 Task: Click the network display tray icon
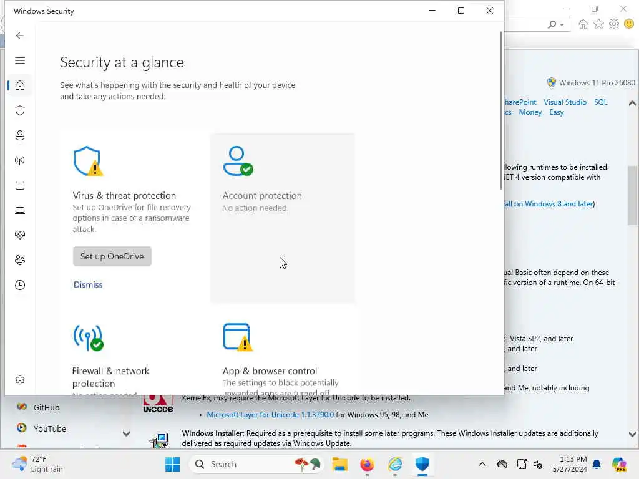click(522, 464)
